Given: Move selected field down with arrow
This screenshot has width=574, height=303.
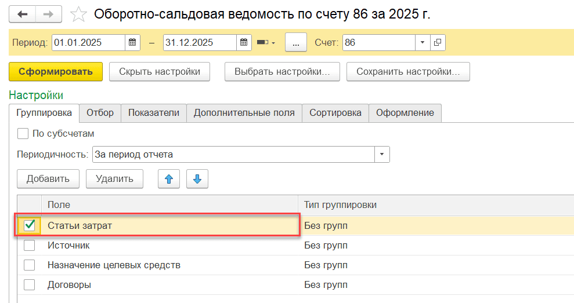Looking at the screenshot, I should 197,179.
